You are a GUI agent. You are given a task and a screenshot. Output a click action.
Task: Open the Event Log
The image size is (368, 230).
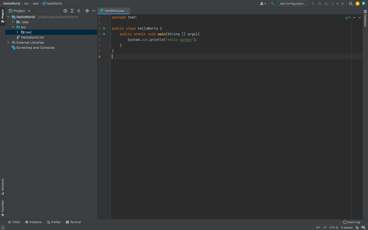pyautogui.click(x=352, y=222)
